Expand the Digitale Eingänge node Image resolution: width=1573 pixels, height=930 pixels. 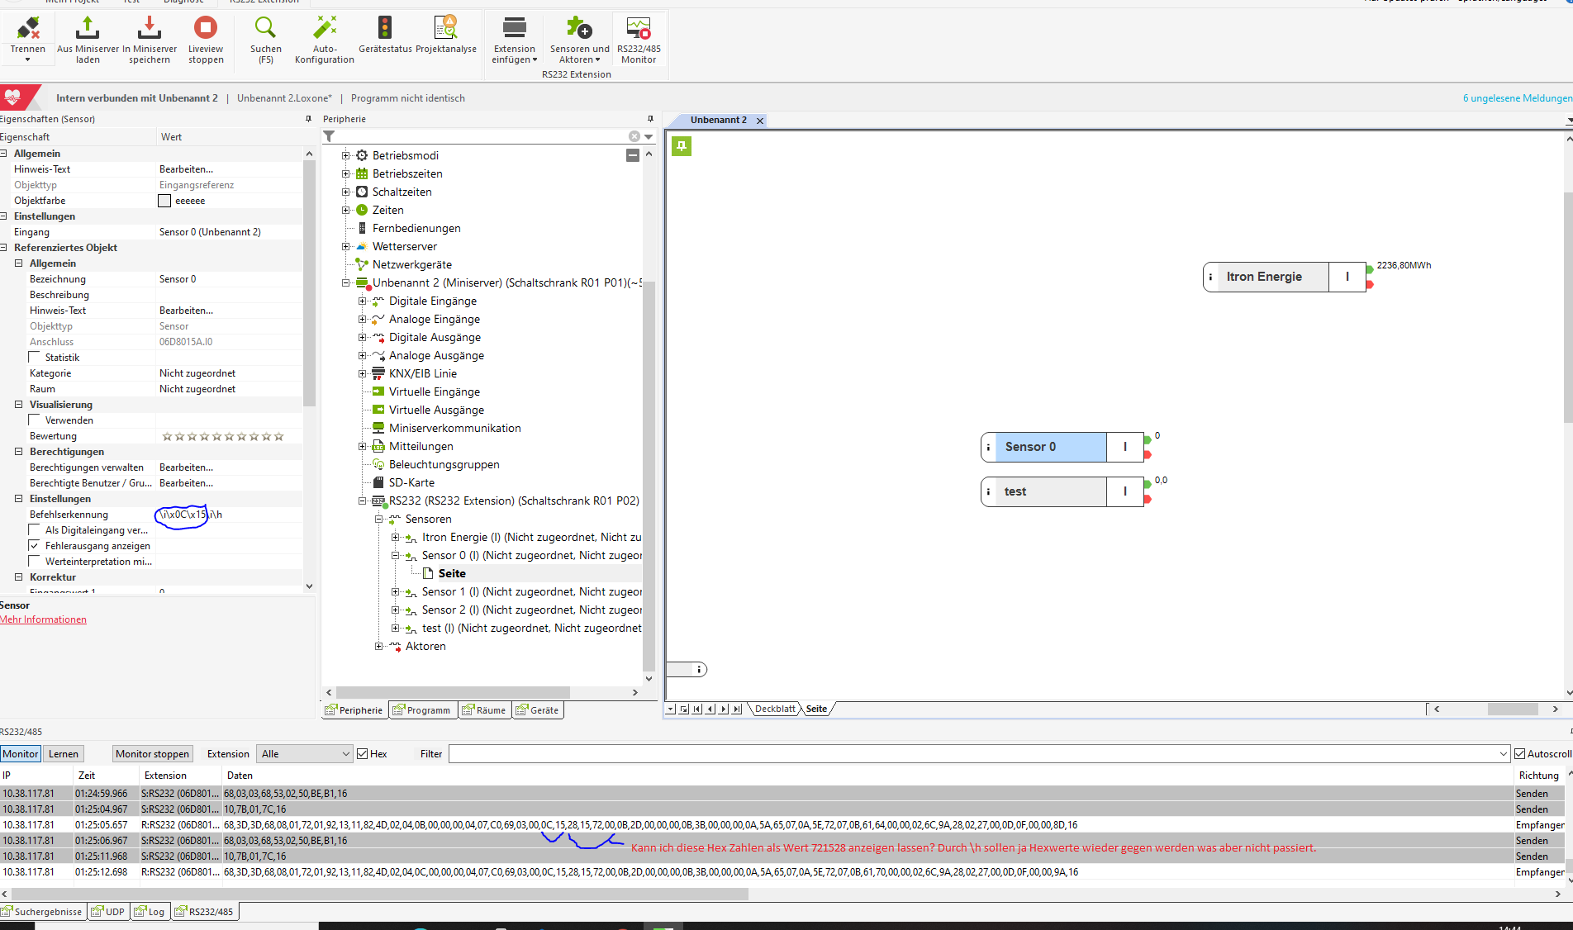(362, 301)
